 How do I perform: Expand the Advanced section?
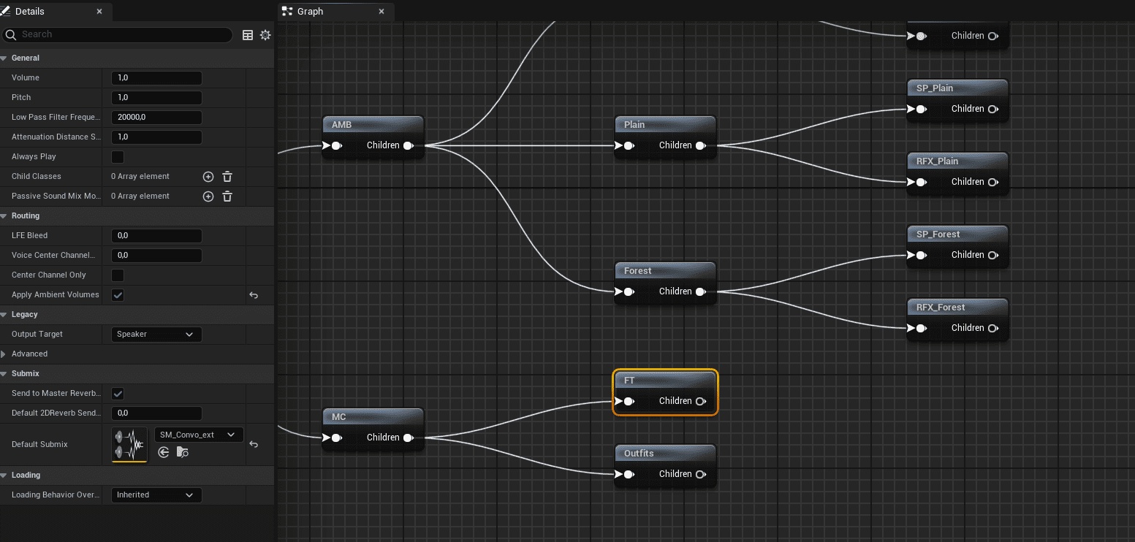point(5,354)
